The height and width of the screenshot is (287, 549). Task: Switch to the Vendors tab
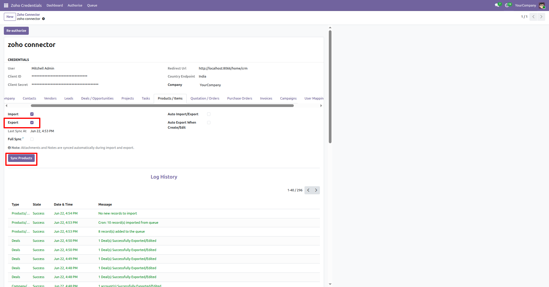(50, 98)
